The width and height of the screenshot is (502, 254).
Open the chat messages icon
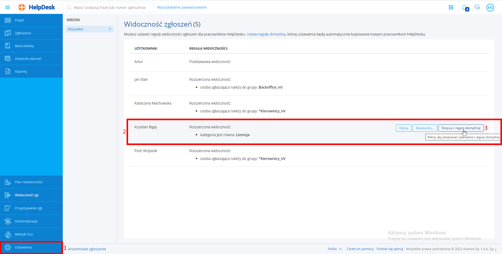click(x=477, y=7)
